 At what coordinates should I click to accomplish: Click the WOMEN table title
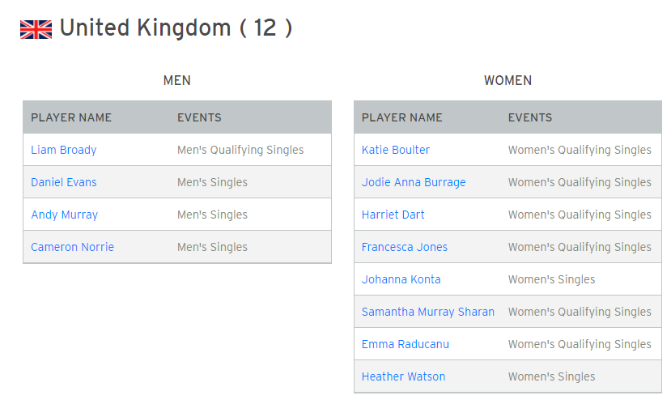[x=508, y=80]
